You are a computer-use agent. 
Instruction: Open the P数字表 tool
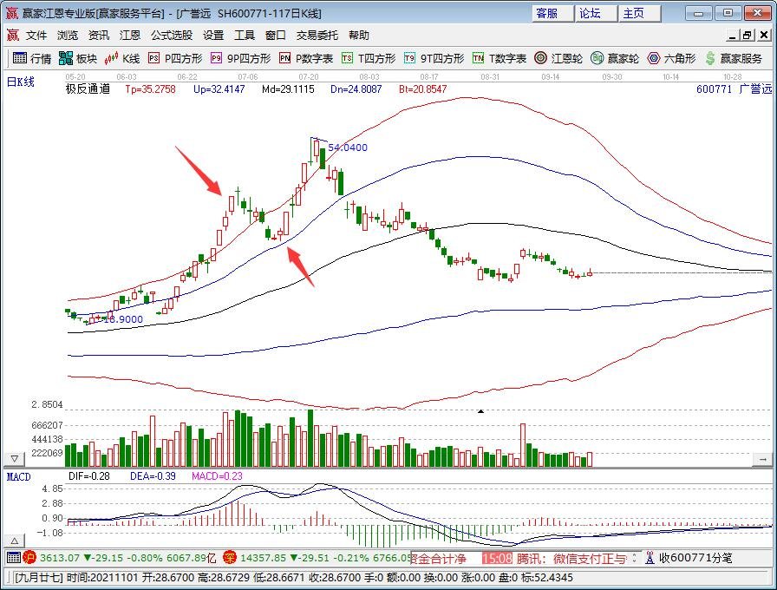click(x=306, y=58)
